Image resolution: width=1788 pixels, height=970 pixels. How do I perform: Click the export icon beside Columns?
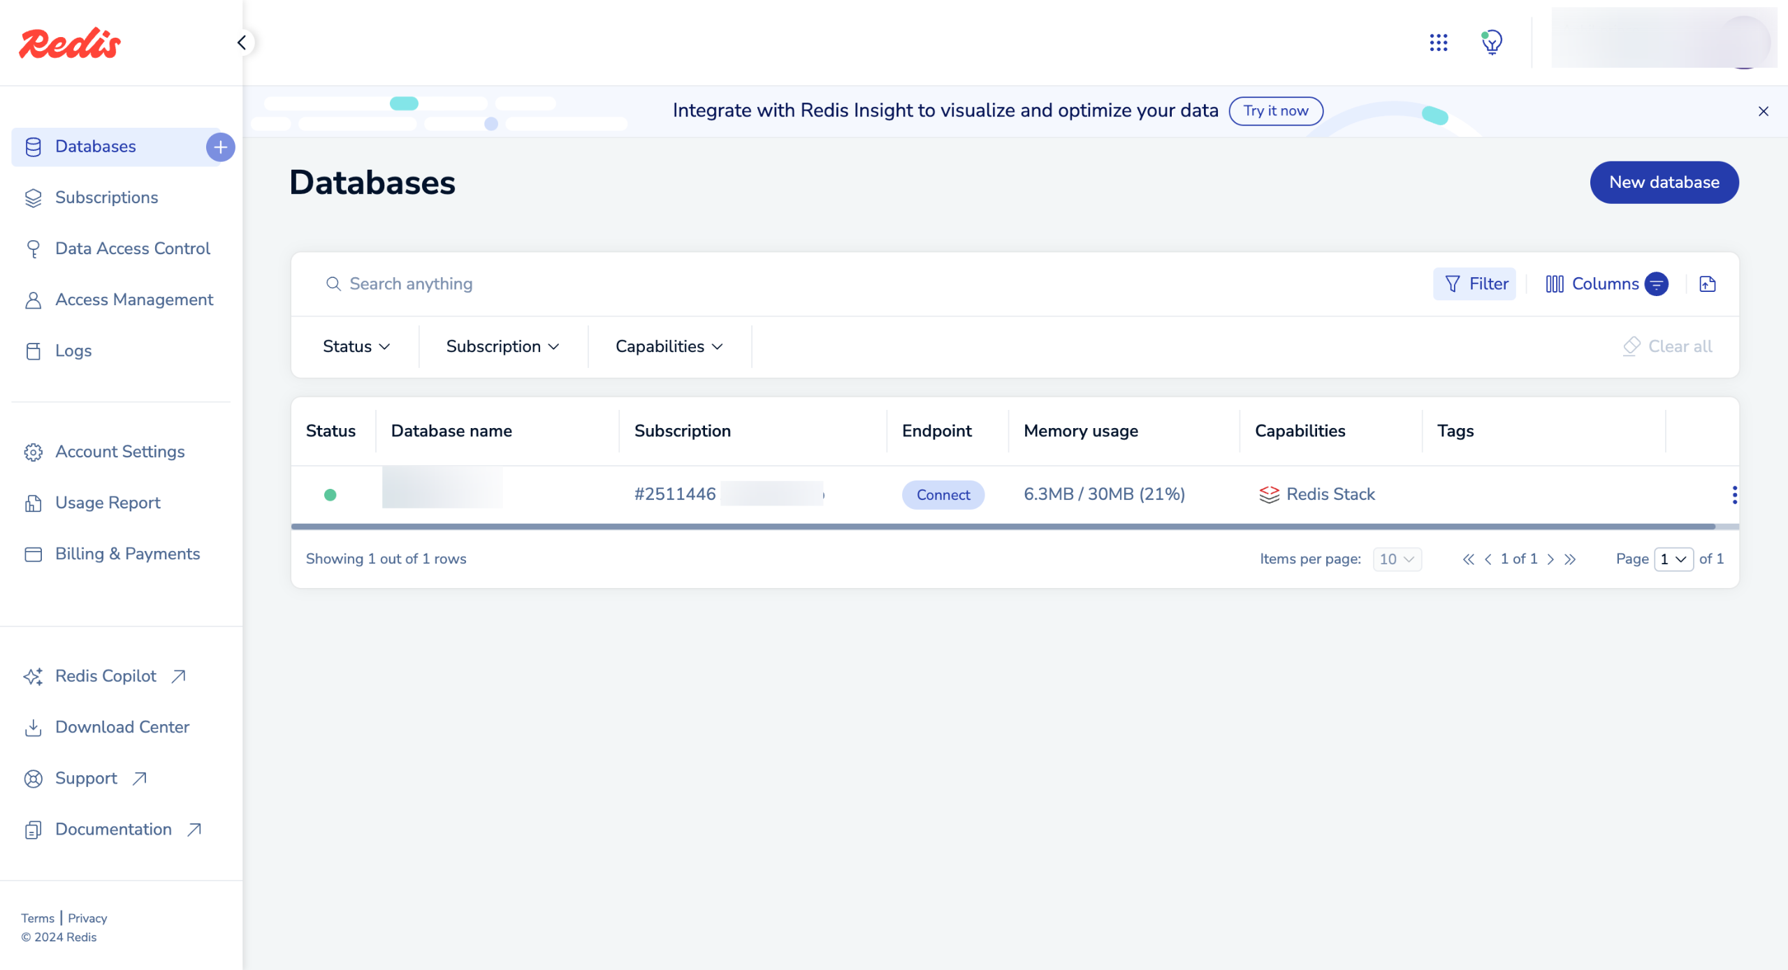coord(1707,284)
